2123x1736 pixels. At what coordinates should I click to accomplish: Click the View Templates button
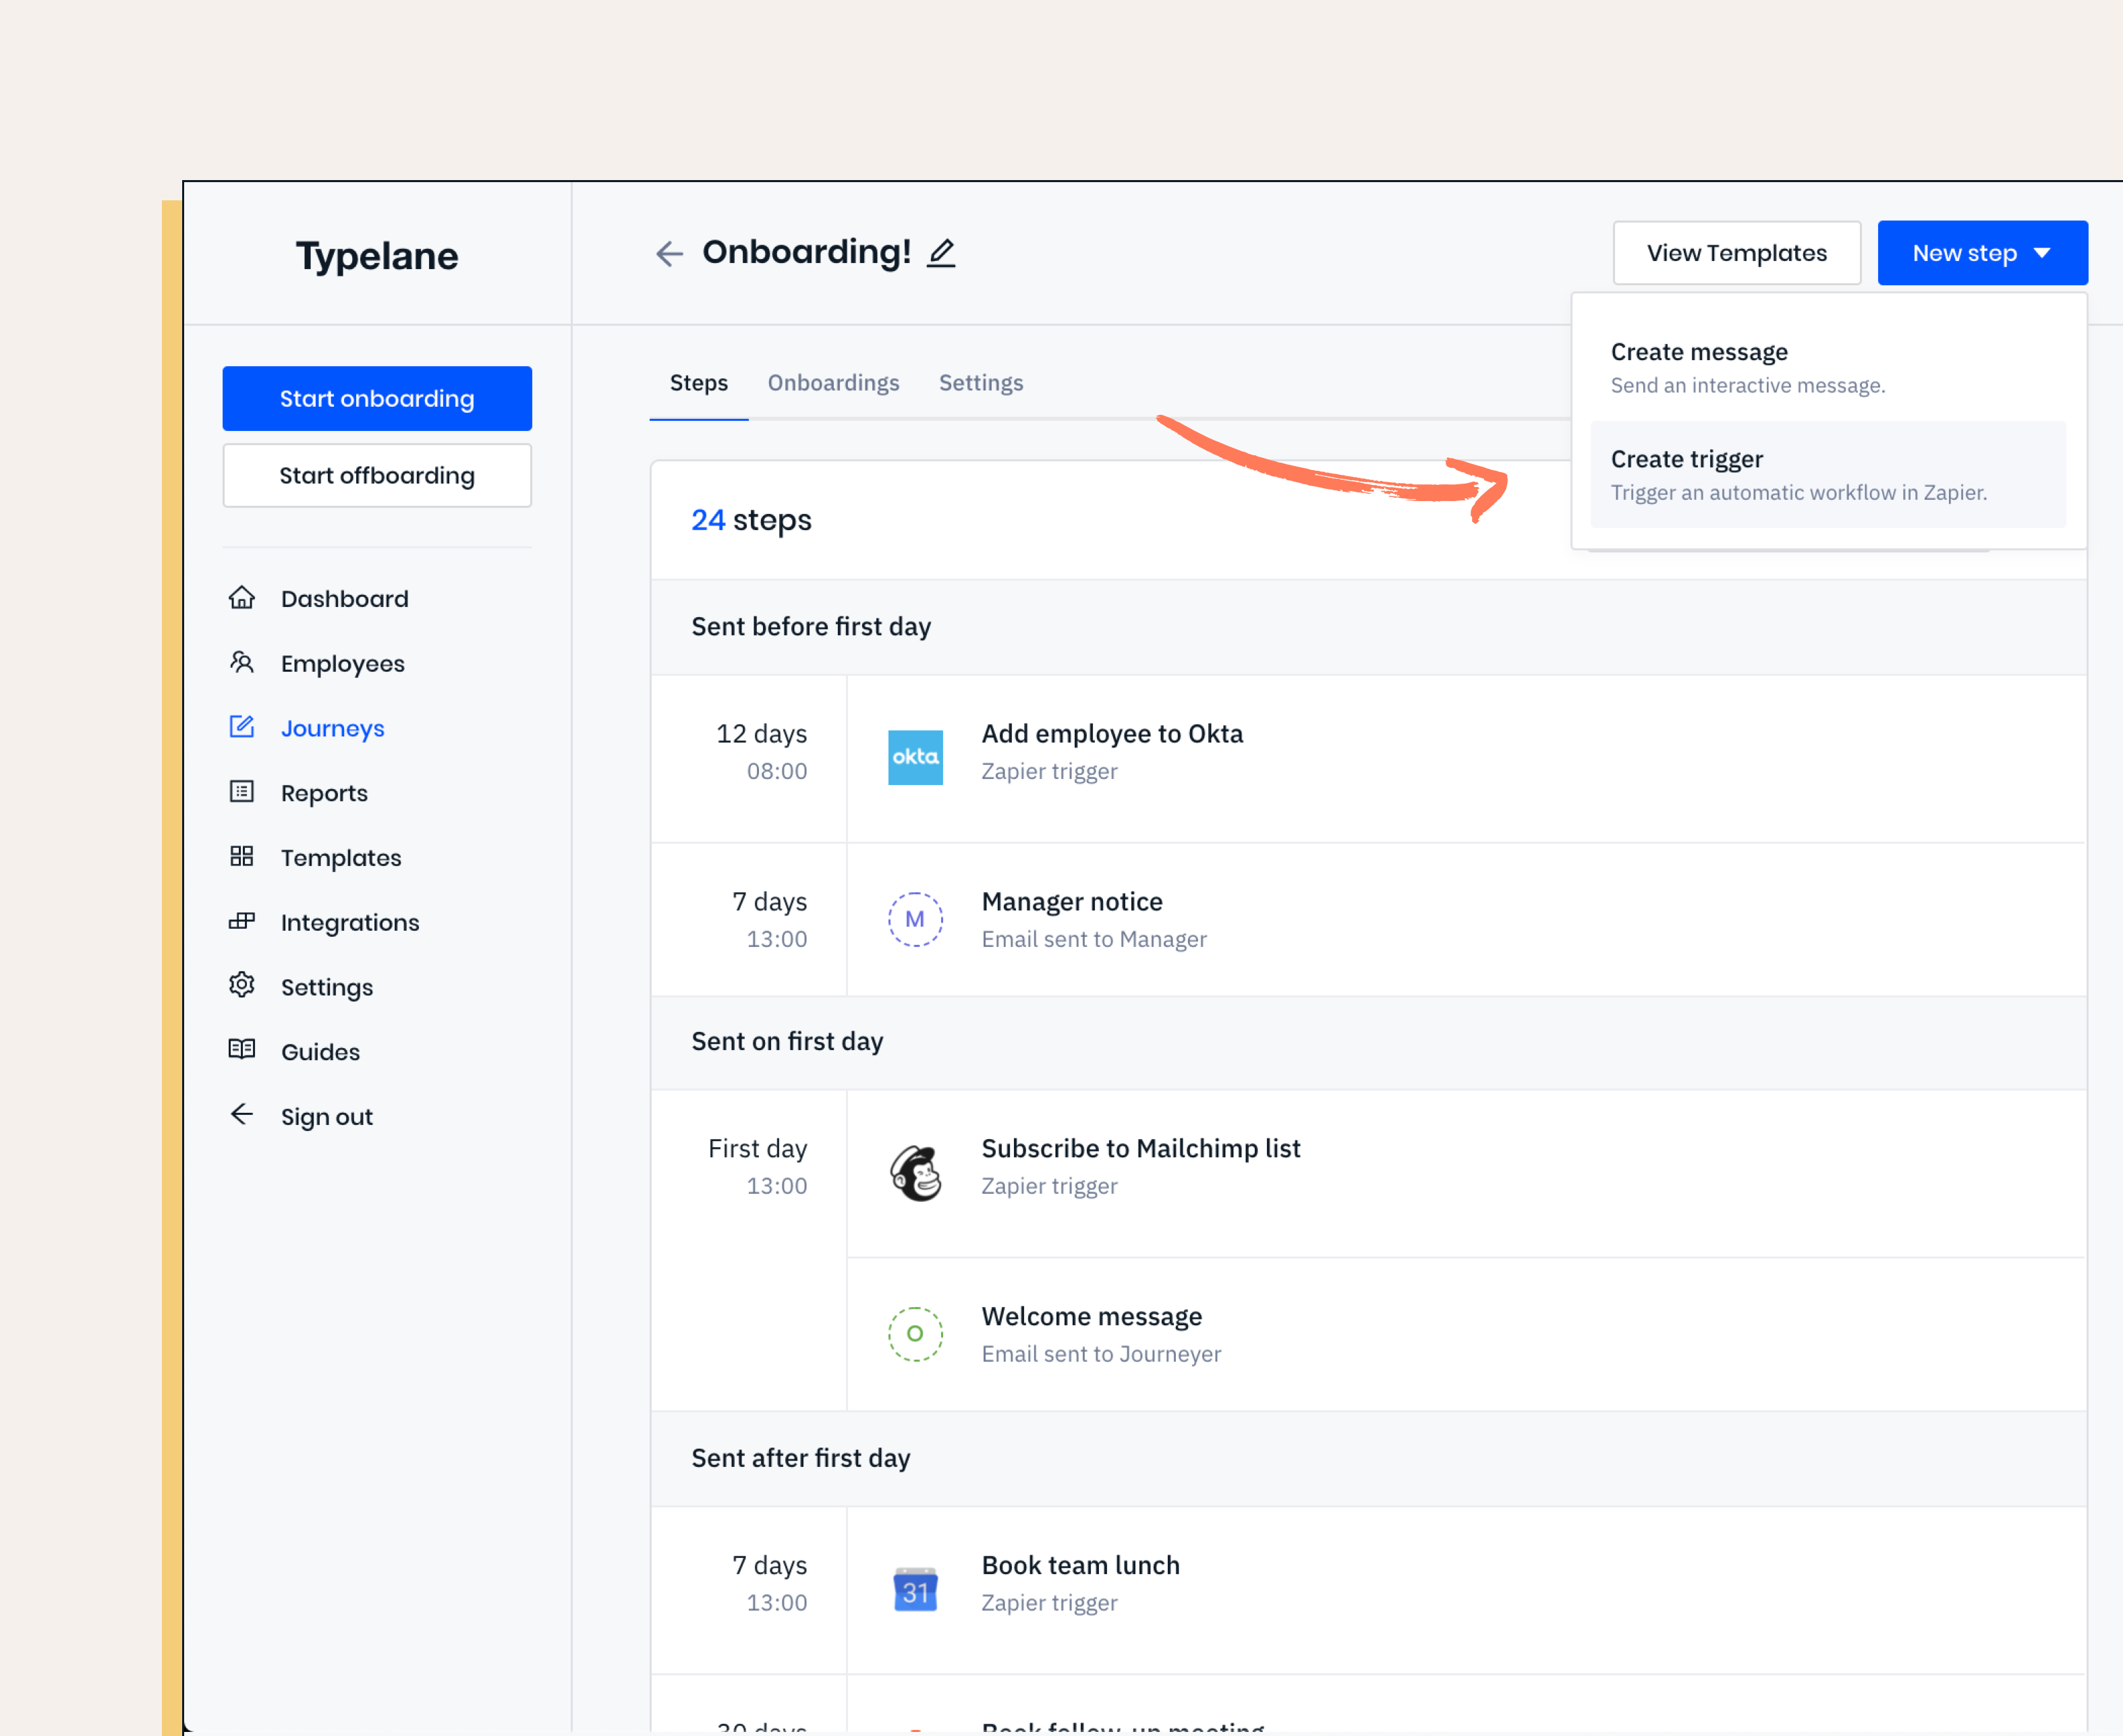tap(1735, 252)
